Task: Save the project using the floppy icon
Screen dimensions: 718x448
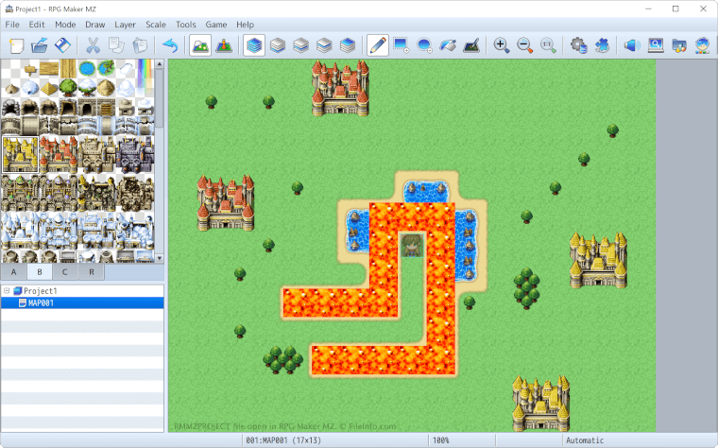Action: point(62,44)
